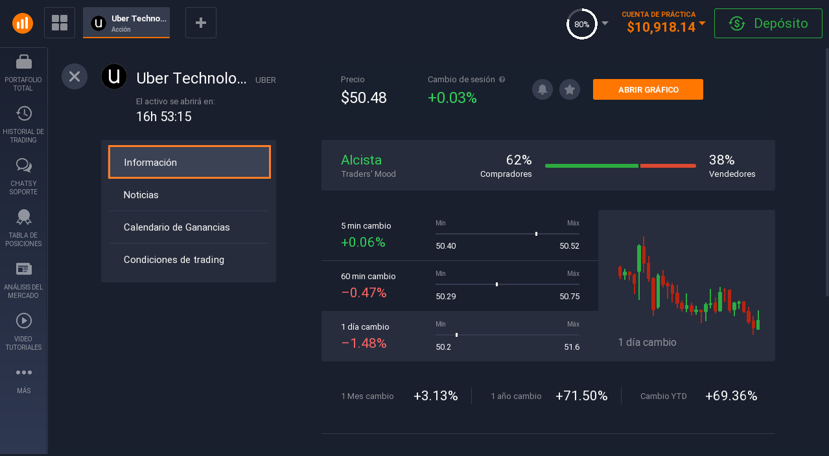Click the 16h 53:15 countdown timer
This screenshot has width=829, height=456.
tap(163, 117)
